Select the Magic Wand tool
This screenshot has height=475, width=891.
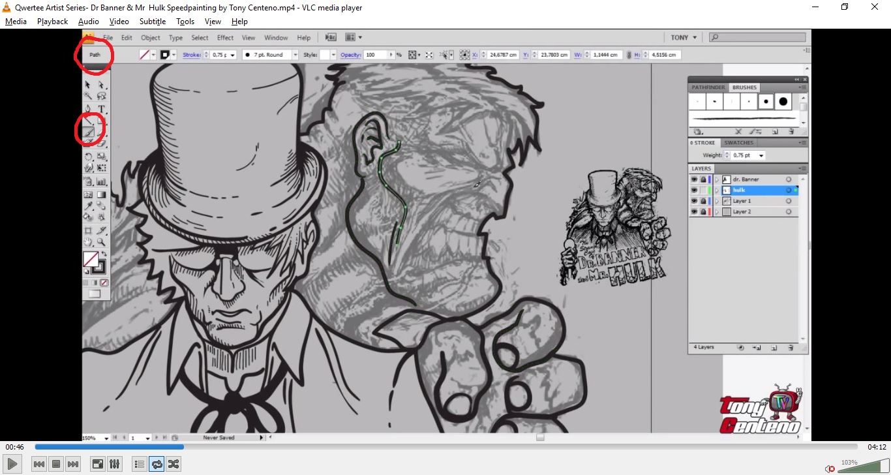(x=88, y=97)
